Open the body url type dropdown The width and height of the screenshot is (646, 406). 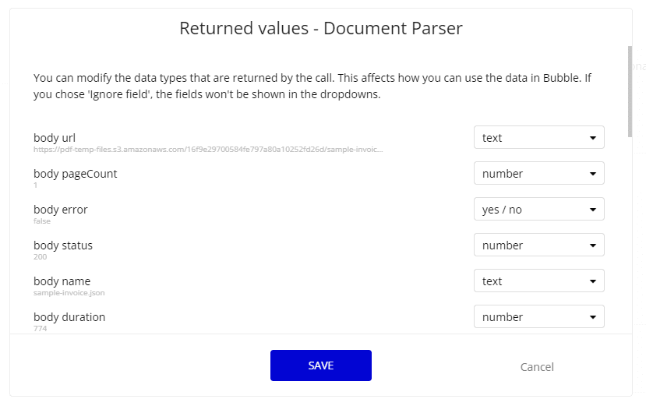pyautogui.click(x=538, y=138)
